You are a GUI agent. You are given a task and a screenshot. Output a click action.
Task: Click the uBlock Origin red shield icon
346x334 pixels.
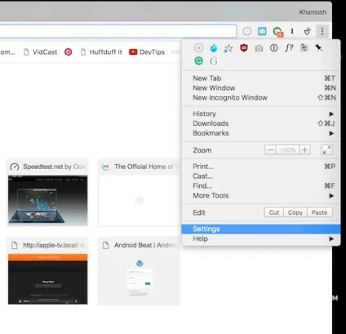[x=244, y=48]
